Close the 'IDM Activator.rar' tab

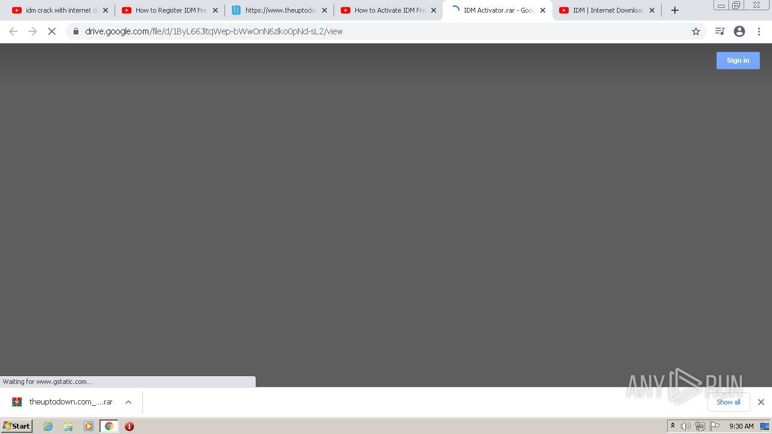pos(543,10)
